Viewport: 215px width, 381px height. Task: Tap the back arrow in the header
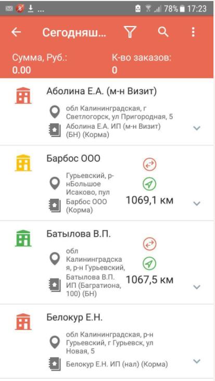[16, 32]
